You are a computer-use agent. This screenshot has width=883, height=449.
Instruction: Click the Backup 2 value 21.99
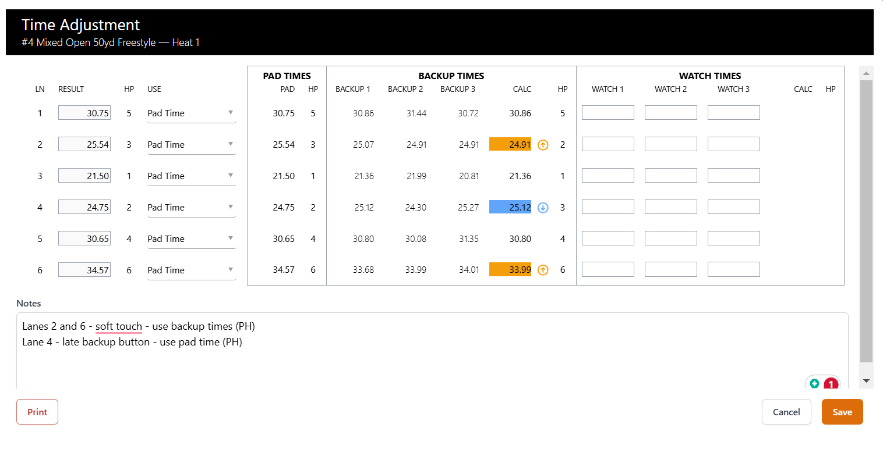(x=416, y=176)
